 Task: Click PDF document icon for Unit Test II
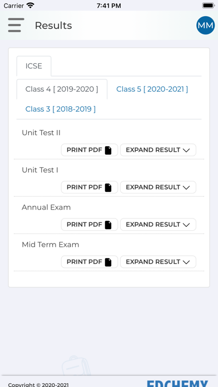[x=108, y=150]
